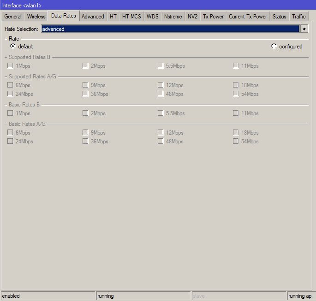Switch to the Status tab
This screenshot has width=316, height=301.
coord(279,17)
